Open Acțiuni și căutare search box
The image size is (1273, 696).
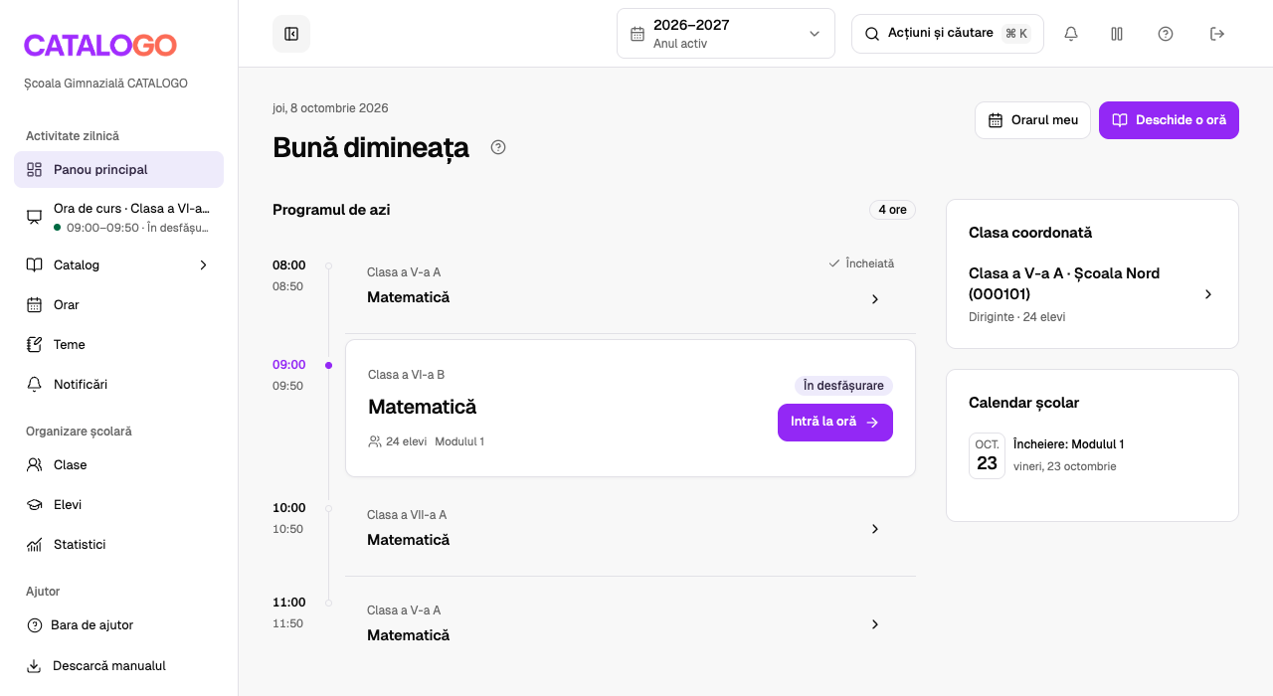pyautogui.click(x=948, y=34)
